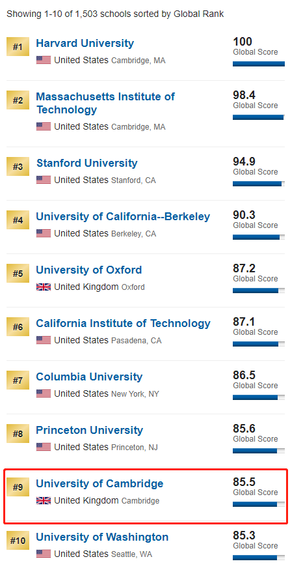This screenshot has height=570, width=290.
Task: Open the University of Cambridge link
Action: pyautogui.click(x=100, y=484)
